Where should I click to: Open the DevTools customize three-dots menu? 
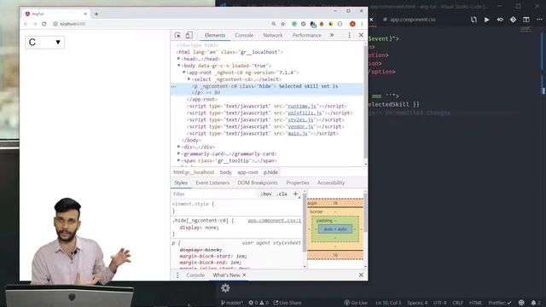pyautogui.click(x=349, y=35)
